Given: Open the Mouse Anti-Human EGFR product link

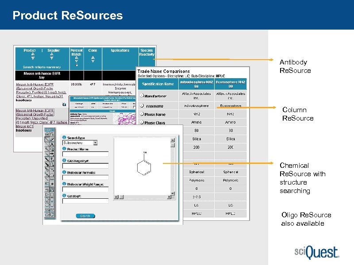Looking at the screenshot, I should pos(35,83).
